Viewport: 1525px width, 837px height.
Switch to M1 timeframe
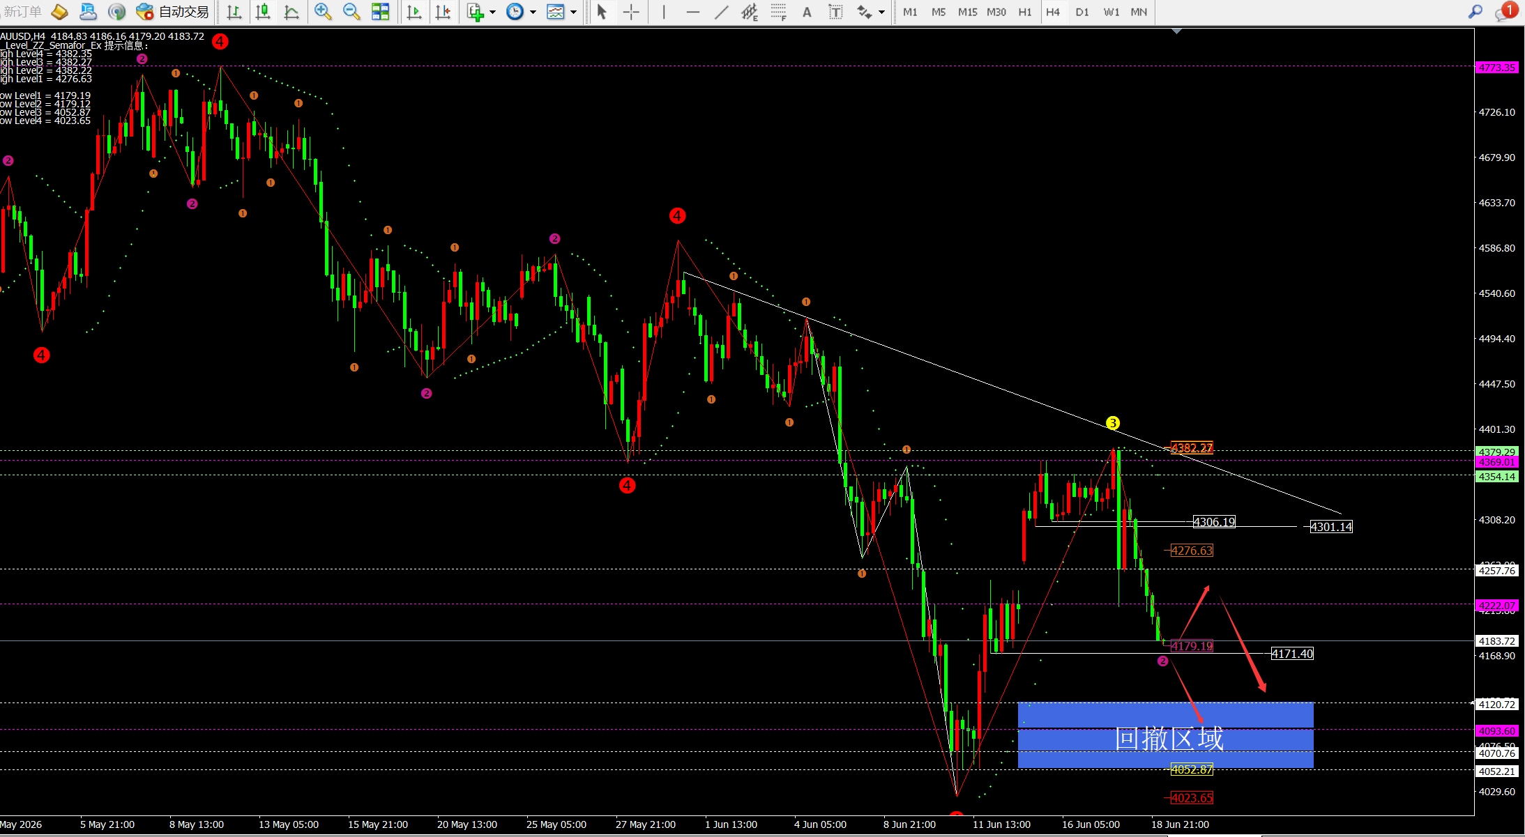910,12
